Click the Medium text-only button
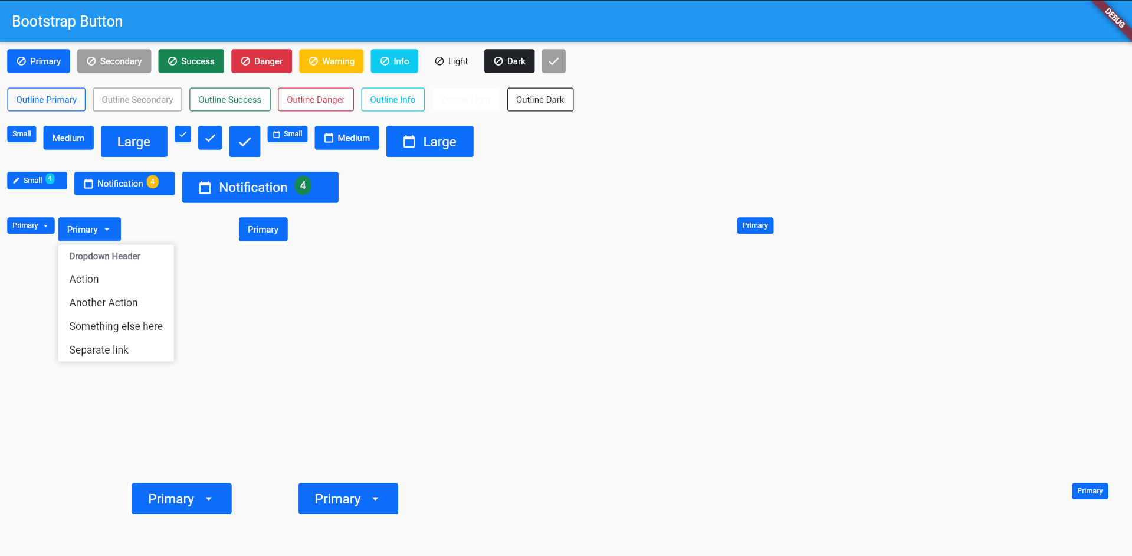This screenshot has width=1132, height=556. [68, 138]
